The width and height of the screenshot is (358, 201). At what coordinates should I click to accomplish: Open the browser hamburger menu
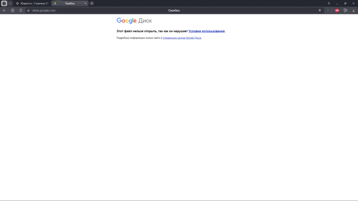(329, 4)
